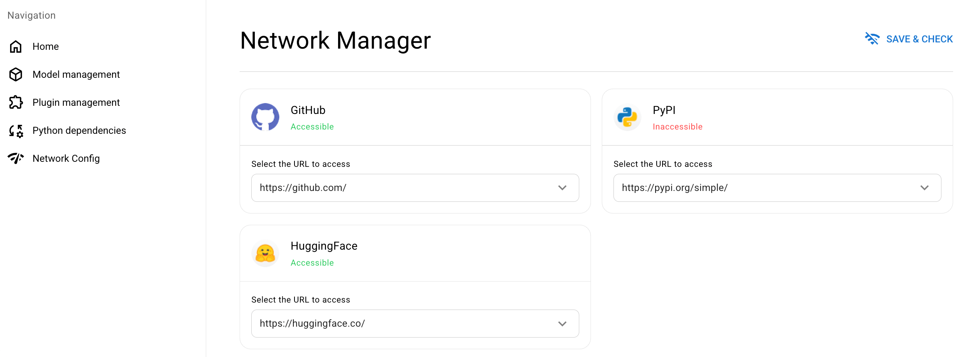Select the Model management cube icon
Viewport: 978px width, 357px height.
click(x=15, y=74)
